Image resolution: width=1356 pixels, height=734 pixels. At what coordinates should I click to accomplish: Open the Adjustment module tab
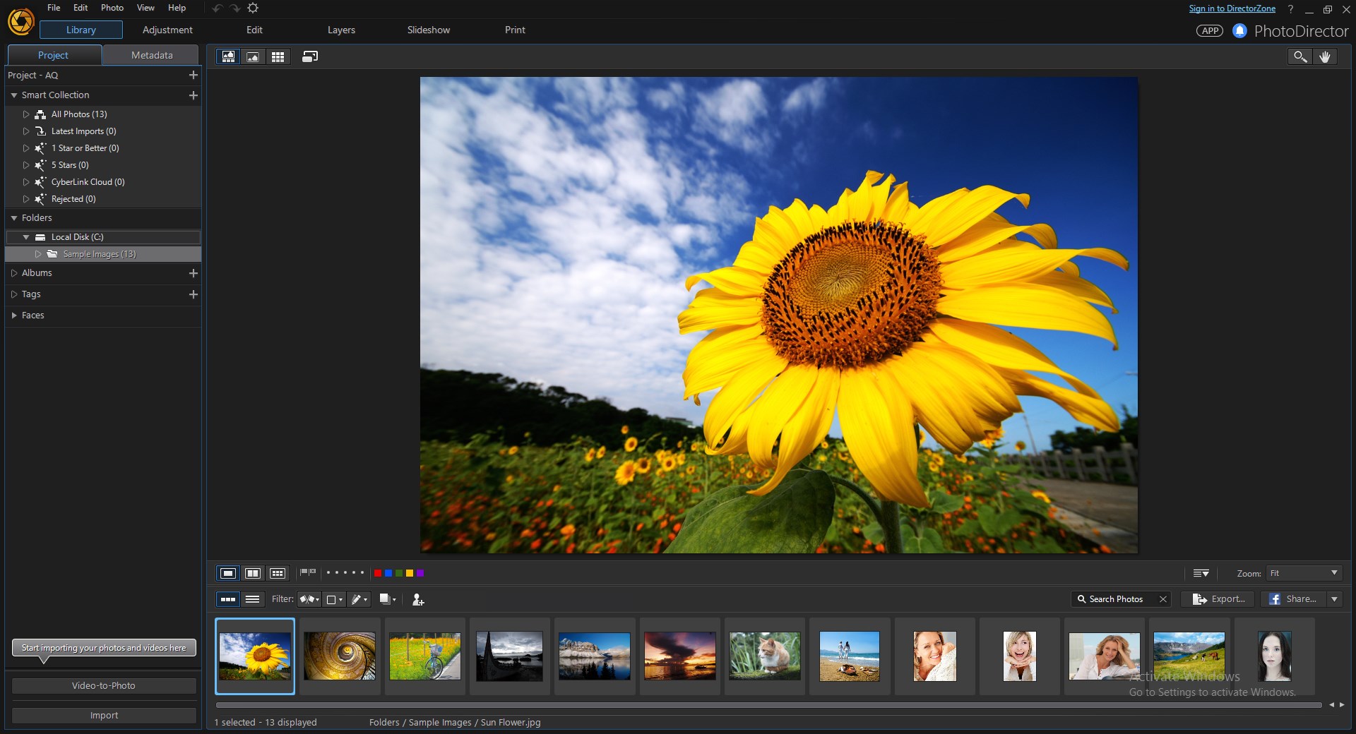167,30
